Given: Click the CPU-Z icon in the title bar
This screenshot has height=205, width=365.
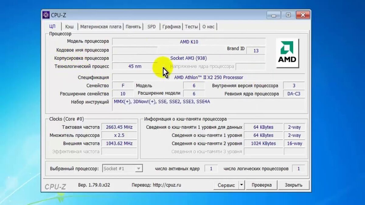Looking at the screenshot, I should coord(46,15).
